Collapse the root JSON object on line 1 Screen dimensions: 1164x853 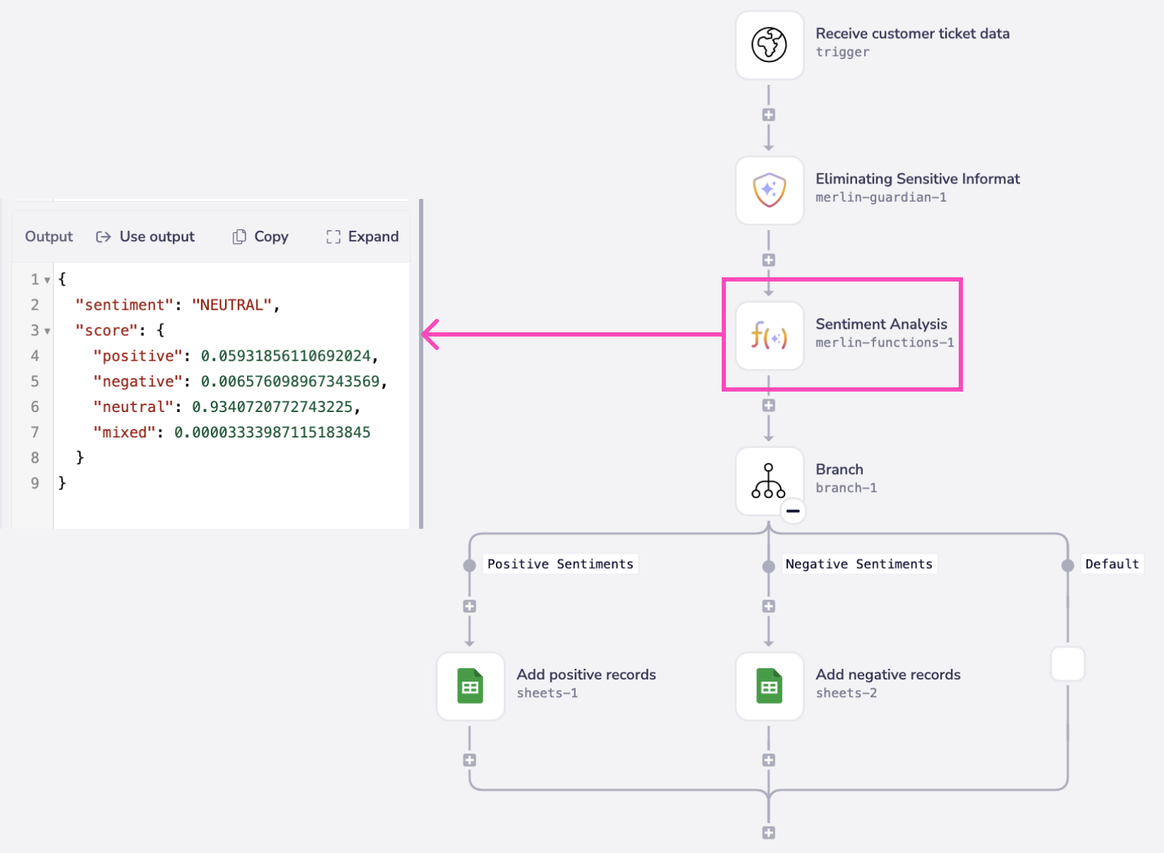tap(47, 280)
